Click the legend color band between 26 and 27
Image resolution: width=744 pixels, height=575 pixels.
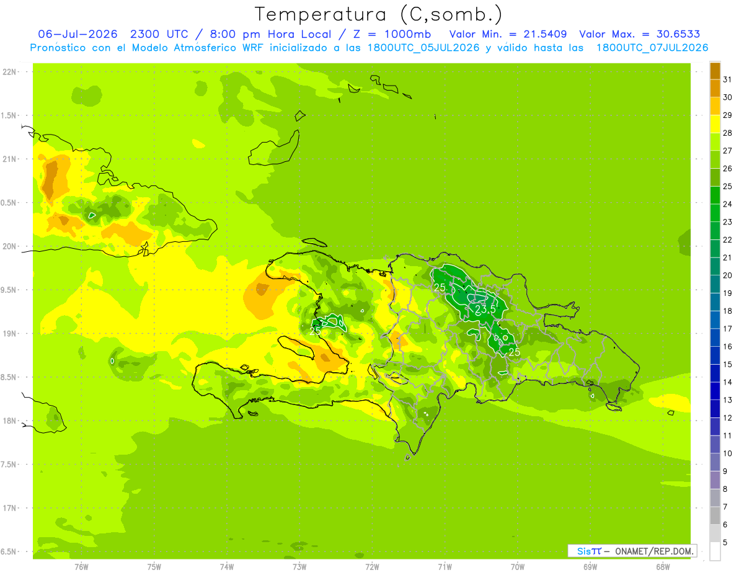pyautogui.click(x=715, y=159)
